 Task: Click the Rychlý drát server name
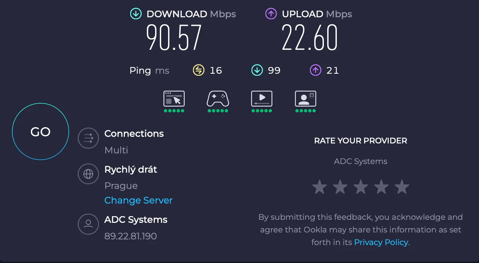131,169
